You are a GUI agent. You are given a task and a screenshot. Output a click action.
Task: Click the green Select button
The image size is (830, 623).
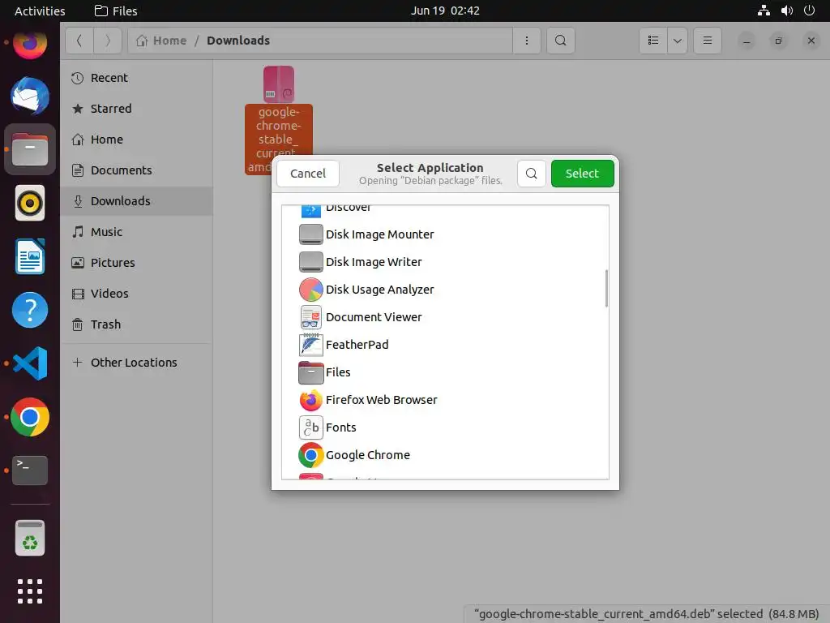582,174
